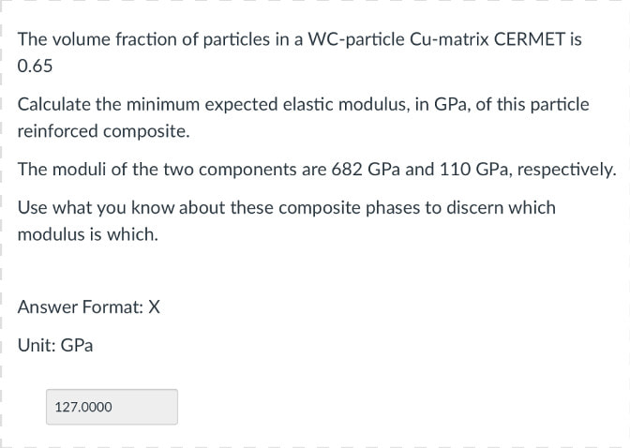Click the phrase 'reinforced composite.'
The image size is (630, 448).
(104, 131)
